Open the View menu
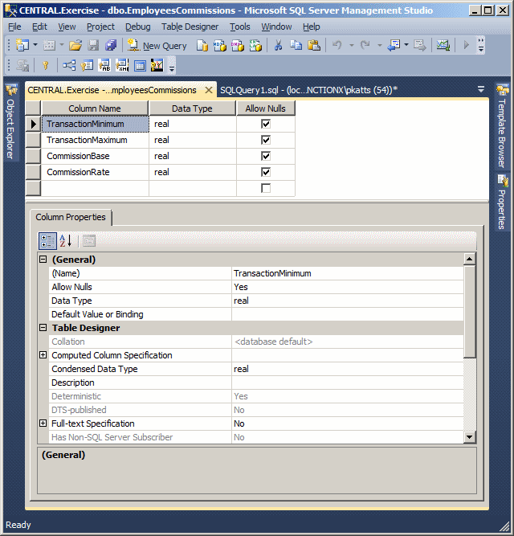514x536 pixels. 67,27
